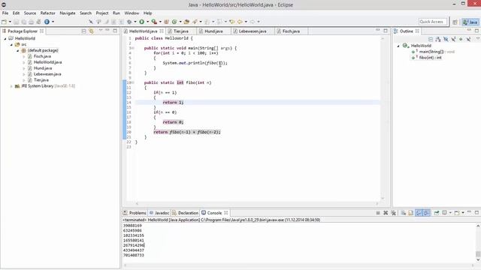The height and width of the screenshot is (270, 481).
Task: Open the Outline view menu arrow
Action: pyautogui.click(x=478, y=38)
